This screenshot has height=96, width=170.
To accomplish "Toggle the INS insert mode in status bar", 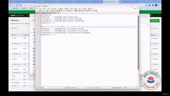I will tap(136, 88).
